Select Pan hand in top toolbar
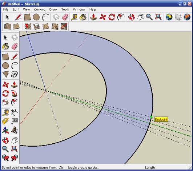Viewport: 193px width, 171px height. [140, 17]
